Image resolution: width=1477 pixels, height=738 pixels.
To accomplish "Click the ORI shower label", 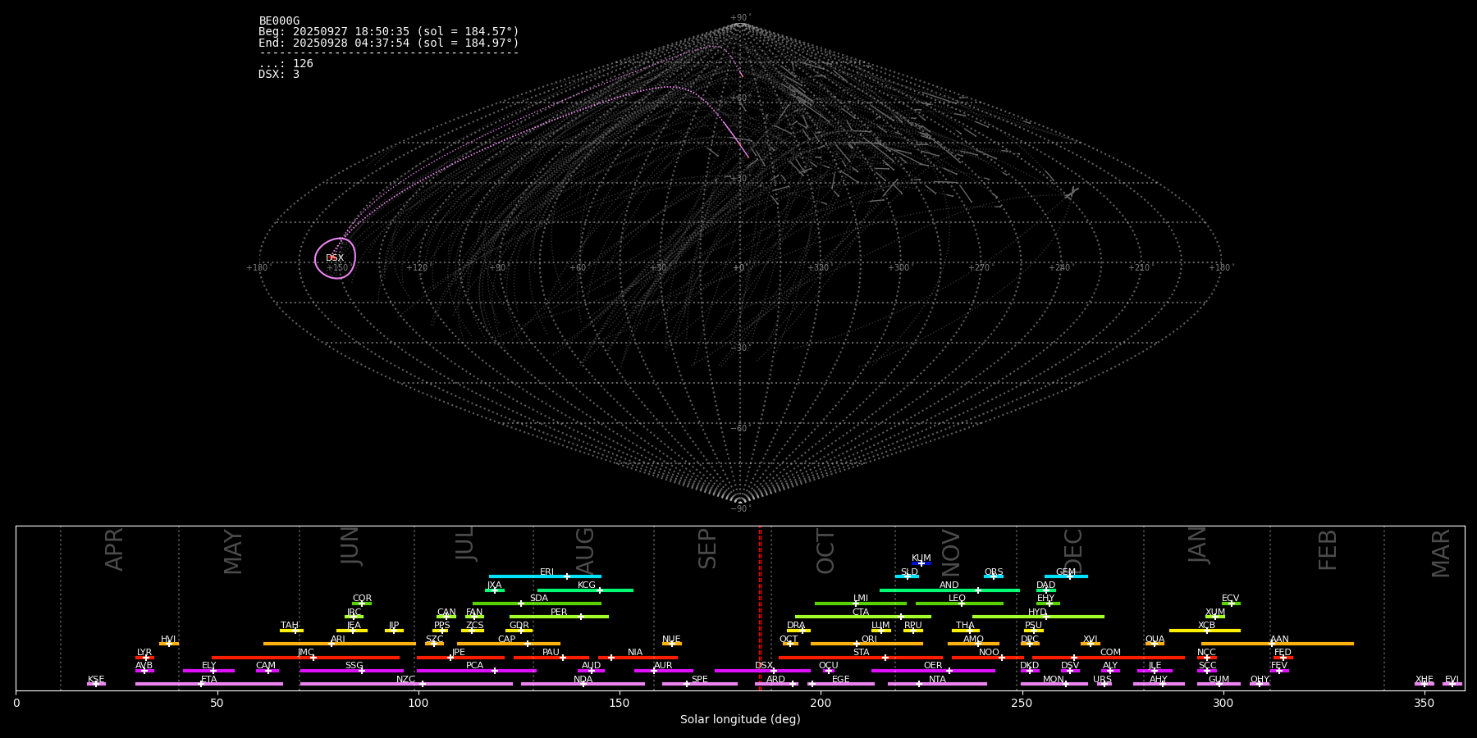I will point(869,640).
